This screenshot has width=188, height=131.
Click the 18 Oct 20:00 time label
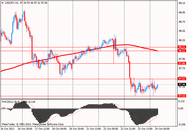[76, 129]
